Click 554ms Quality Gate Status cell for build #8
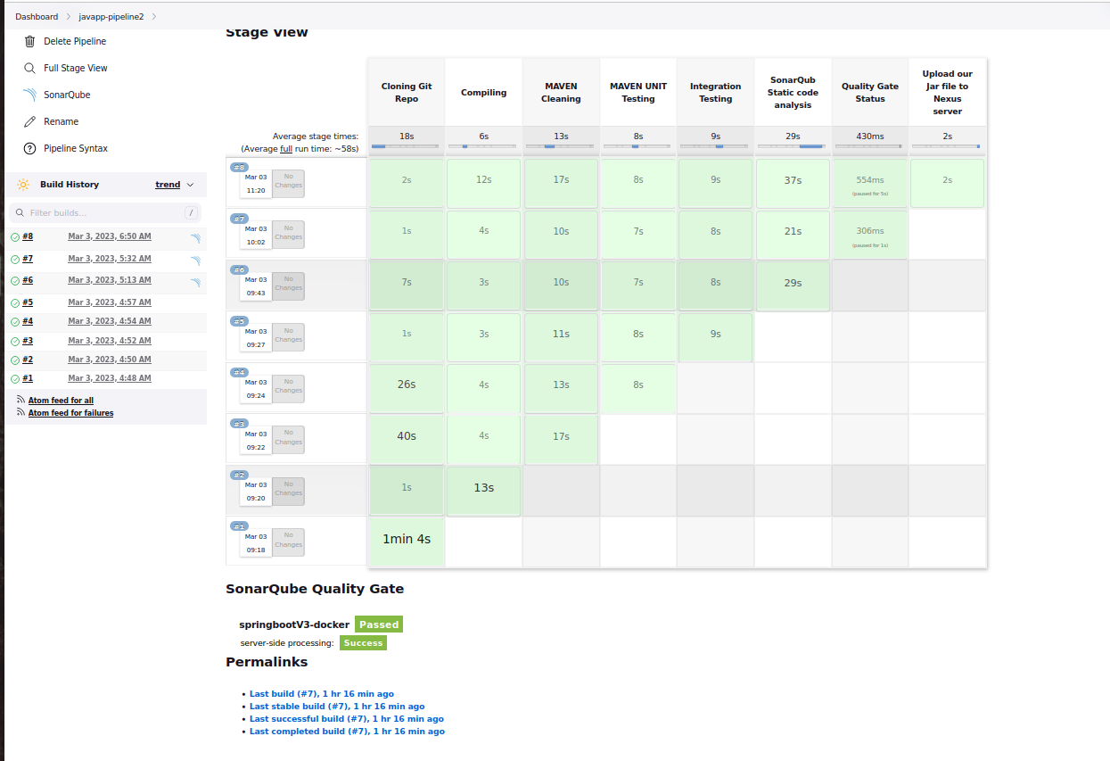Screen dimensions: 1110x761 [870, 183]
